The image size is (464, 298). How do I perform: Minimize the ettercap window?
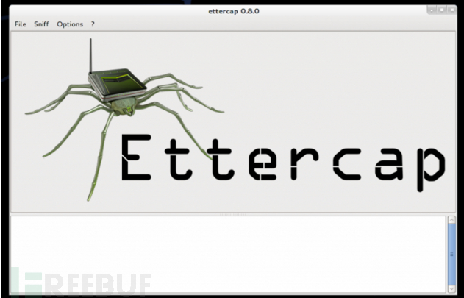point(432,10)
